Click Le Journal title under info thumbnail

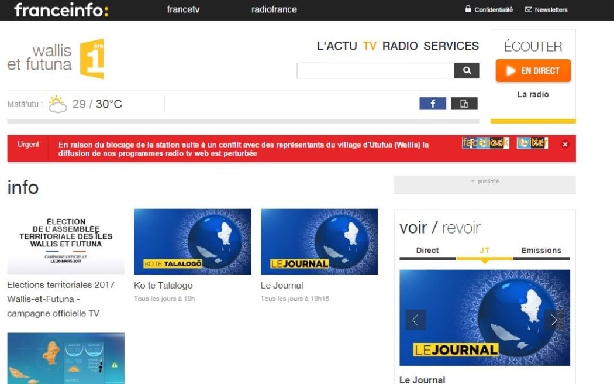click(x=282, y=286)
